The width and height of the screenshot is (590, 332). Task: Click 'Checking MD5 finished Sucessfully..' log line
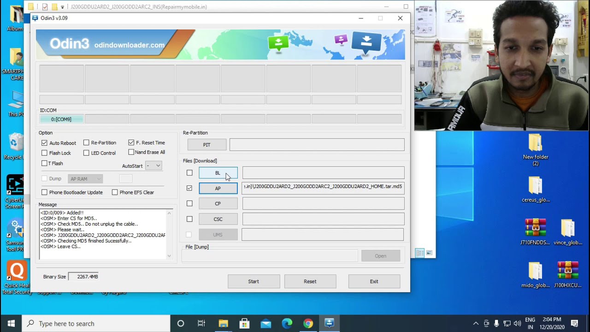(x=86, y=241)
